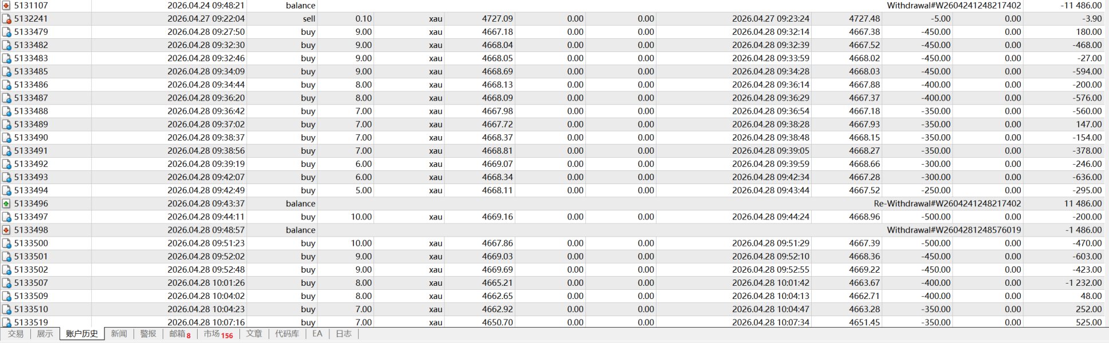Image resolution: width=1109 pixels, height=343 pixels.
Task: Switch to the 警报 tab
Action: (x=148, y=334)
